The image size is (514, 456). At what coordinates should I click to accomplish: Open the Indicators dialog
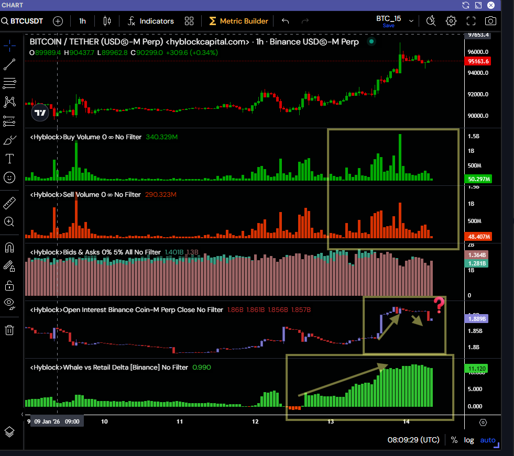pyautogui.click(x=151, y=21)
